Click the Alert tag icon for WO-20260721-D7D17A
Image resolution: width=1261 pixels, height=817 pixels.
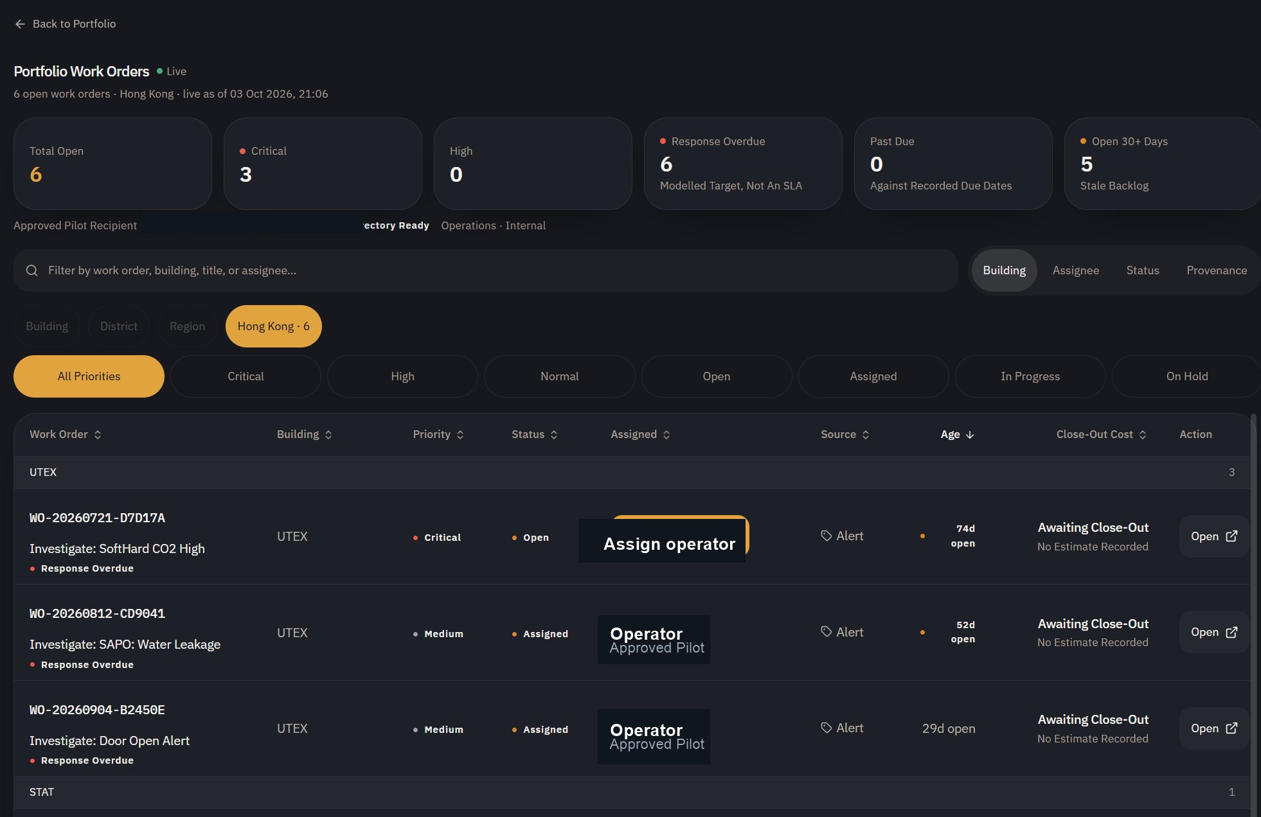point(827,536)
